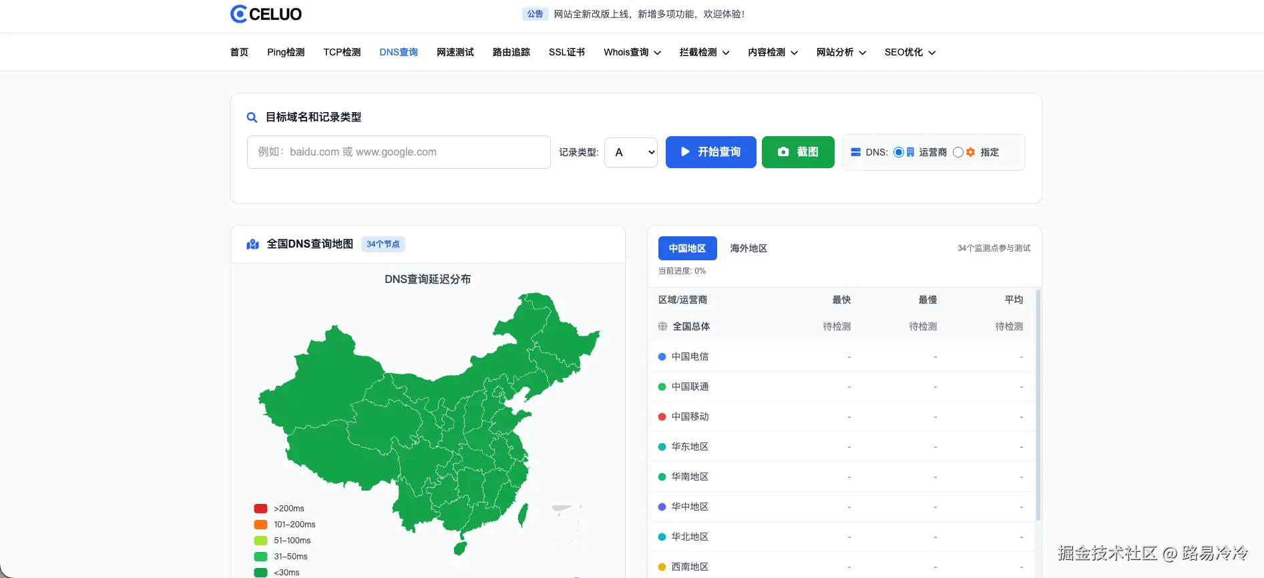
Task: Expand the Whois查询 menu
Action: 632,52
